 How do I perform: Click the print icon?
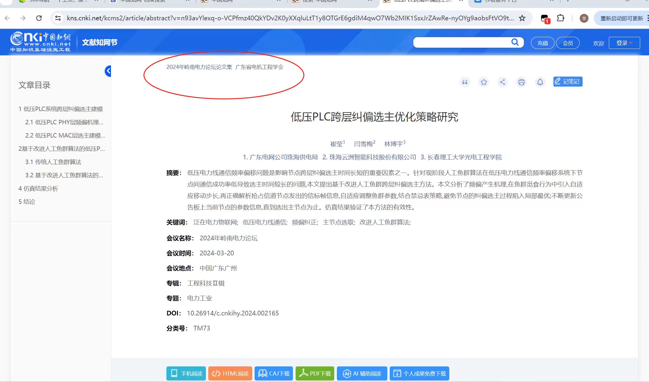(x=521, y=82)
